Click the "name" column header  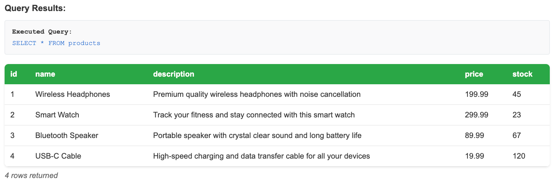[45, 74]
